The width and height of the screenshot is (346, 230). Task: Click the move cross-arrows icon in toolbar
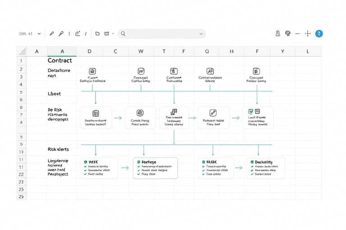[x=308, y=34]
